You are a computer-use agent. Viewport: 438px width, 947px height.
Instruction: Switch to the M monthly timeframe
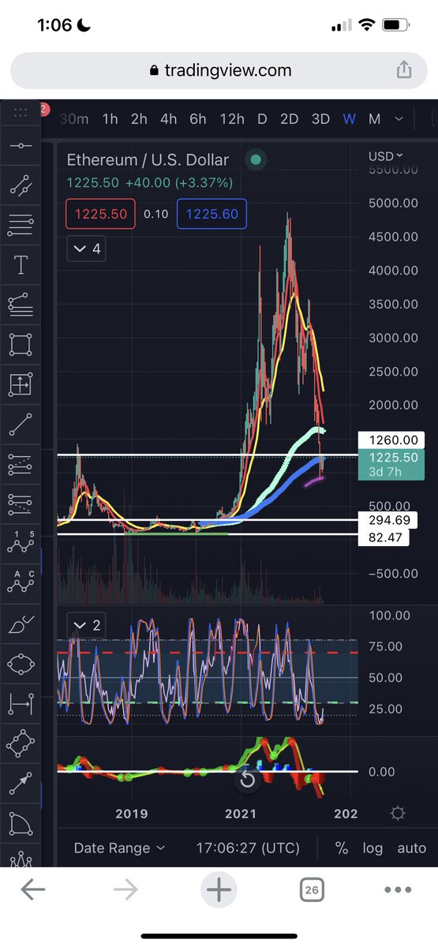(375, 119)
